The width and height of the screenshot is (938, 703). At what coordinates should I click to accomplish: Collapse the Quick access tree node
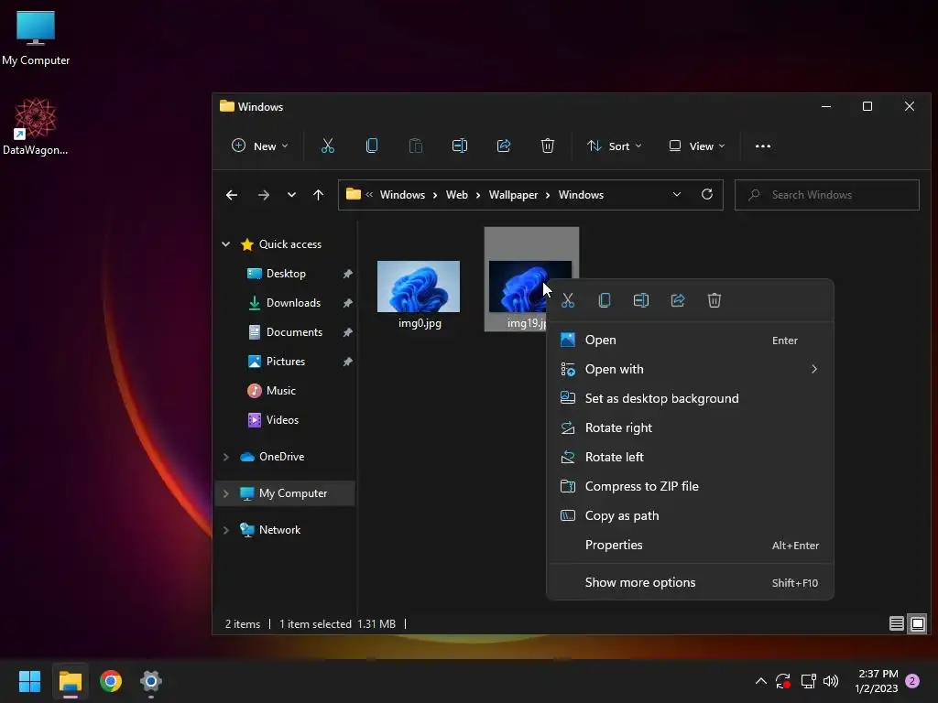[x=226, y=243]
